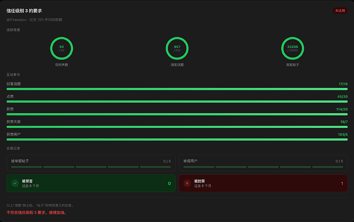Viewport: 354px width, 222px height.
Task: Click the 点赞 progress bar
Action: tap(177, 102)
